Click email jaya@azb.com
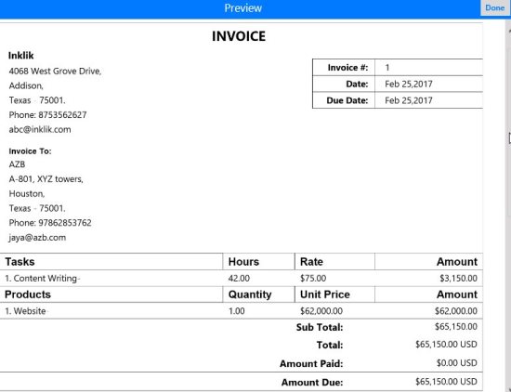The height and width of the screenshot is (392, 511). click(37, 238)
